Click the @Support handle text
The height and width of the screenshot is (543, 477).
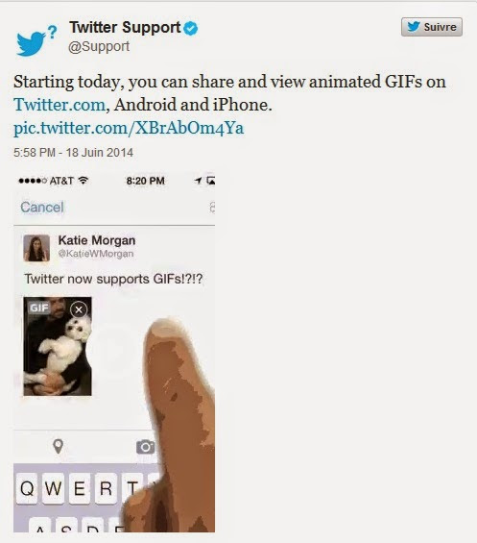pos(99,47)
